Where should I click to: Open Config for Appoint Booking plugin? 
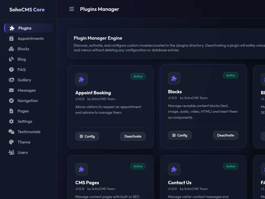click(x=87, y=136)
